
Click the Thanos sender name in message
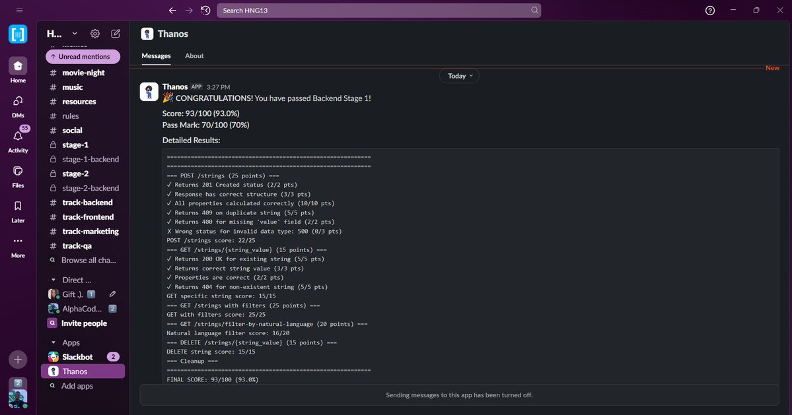coord(175,86)
